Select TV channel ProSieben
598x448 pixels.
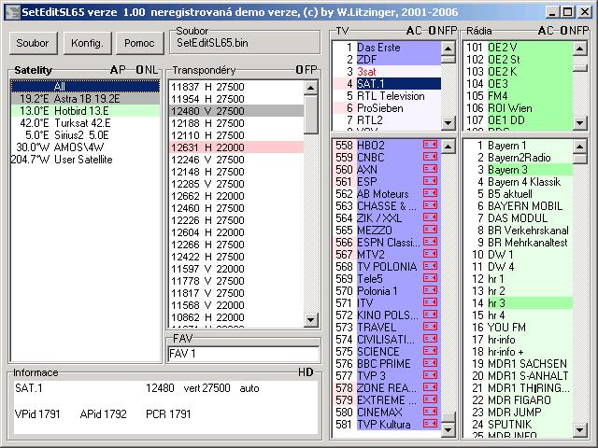388,108
